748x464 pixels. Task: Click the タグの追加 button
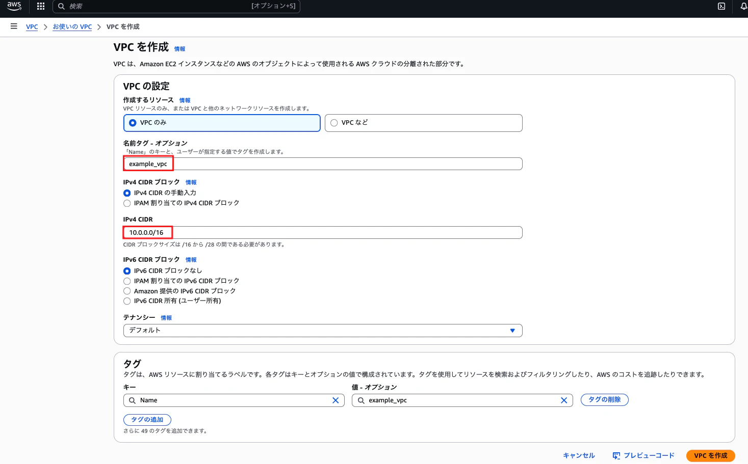(147, 420)
